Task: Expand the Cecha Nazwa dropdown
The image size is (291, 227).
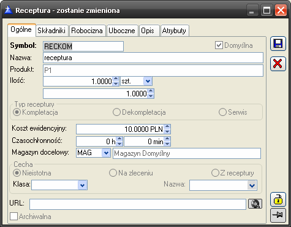Action: (x=252, y=185)
